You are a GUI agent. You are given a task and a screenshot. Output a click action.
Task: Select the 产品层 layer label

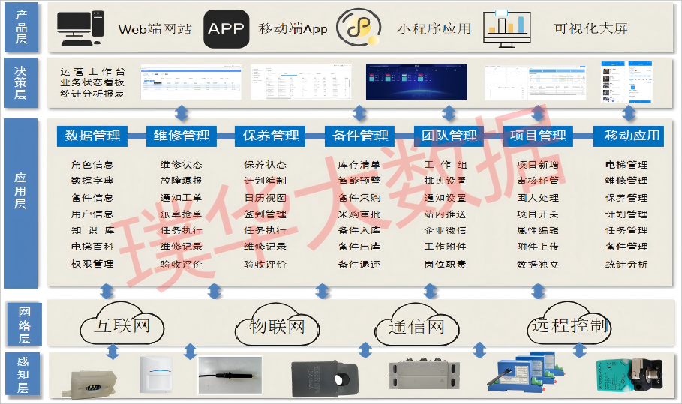[x=21, y=27]
